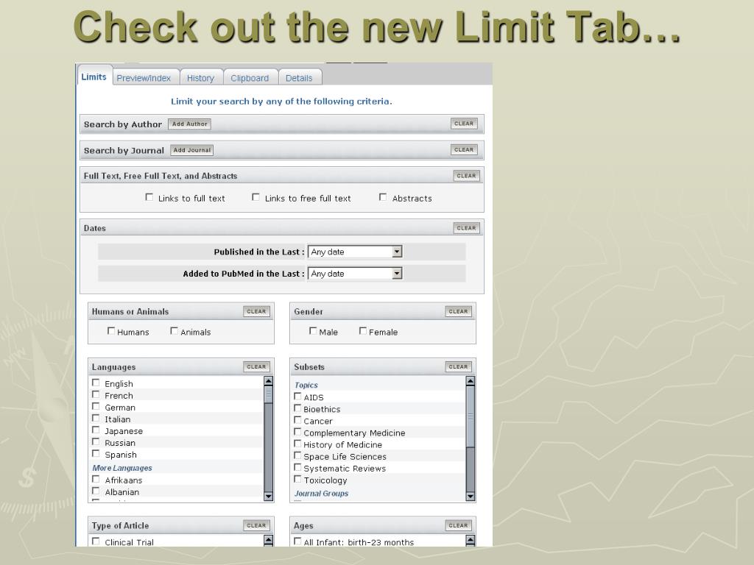754x565 pixels.
Task: Select the Male checkbox
Action: coord(313,330)
